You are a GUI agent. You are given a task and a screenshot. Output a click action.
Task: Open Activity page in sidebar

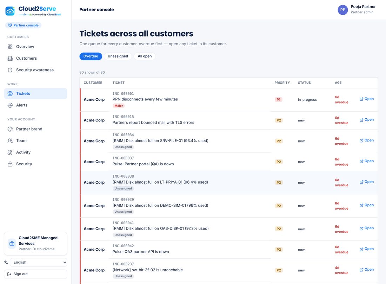coord(36,152)
